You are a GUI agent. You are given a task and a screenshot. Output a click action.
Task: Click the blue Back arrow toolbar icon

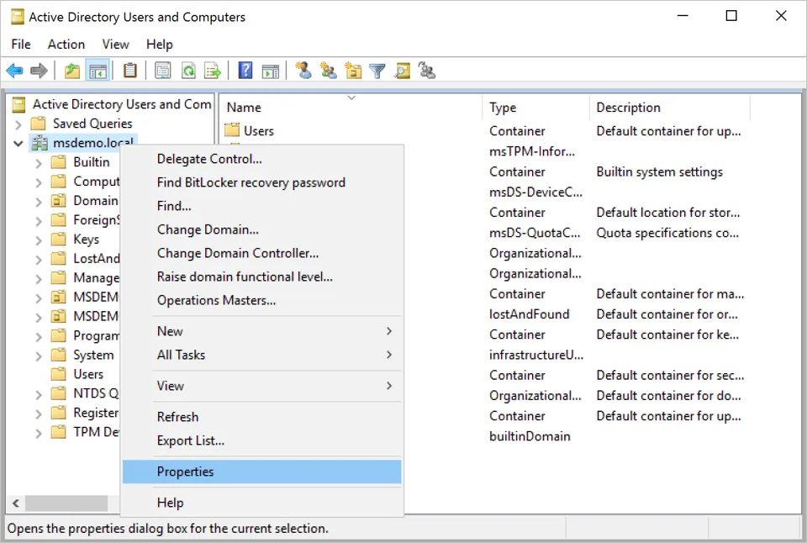point(14,71)
